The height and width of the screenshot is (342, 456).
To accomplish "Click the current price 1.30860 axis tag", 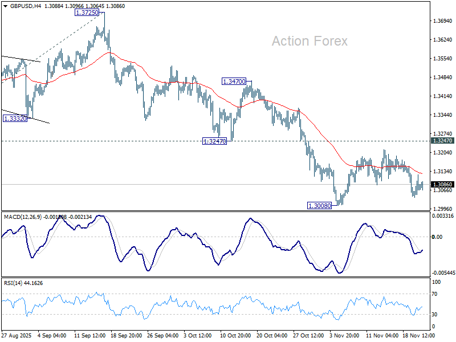I will [x=443, y=184].
